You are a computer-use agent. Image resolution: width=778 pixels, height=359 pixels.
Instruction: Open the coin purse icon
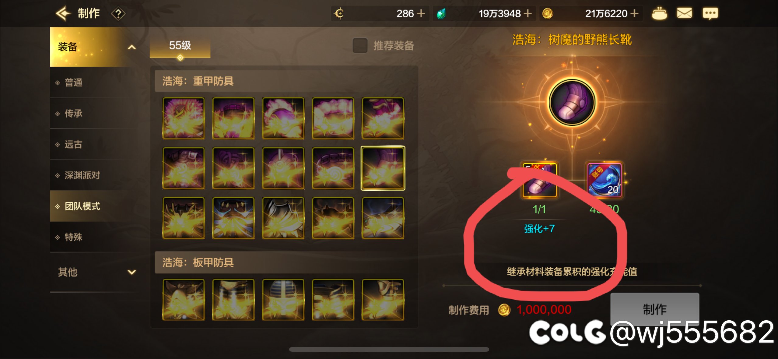[659, 13]
